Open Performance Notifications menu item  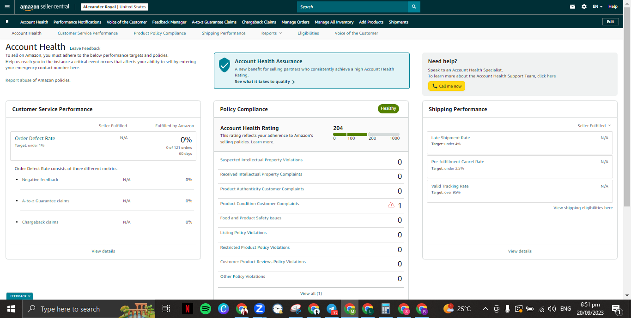pyautogui.click(x=77, y=22)
